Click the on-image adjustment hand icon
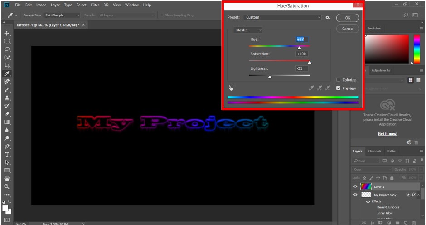 [x=231, y=88]
